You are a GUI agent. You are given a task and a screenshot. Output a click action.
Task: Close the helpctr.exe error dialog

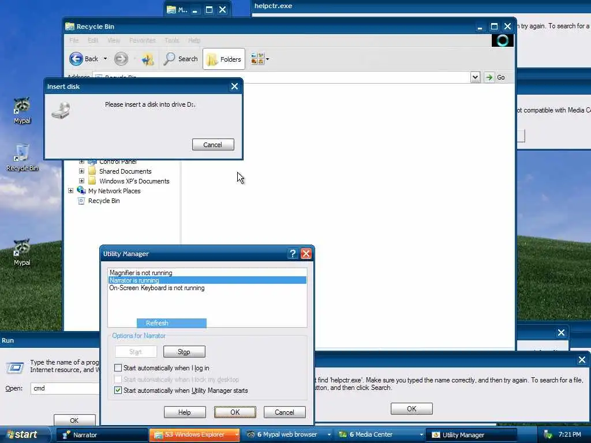click(582, 360)
